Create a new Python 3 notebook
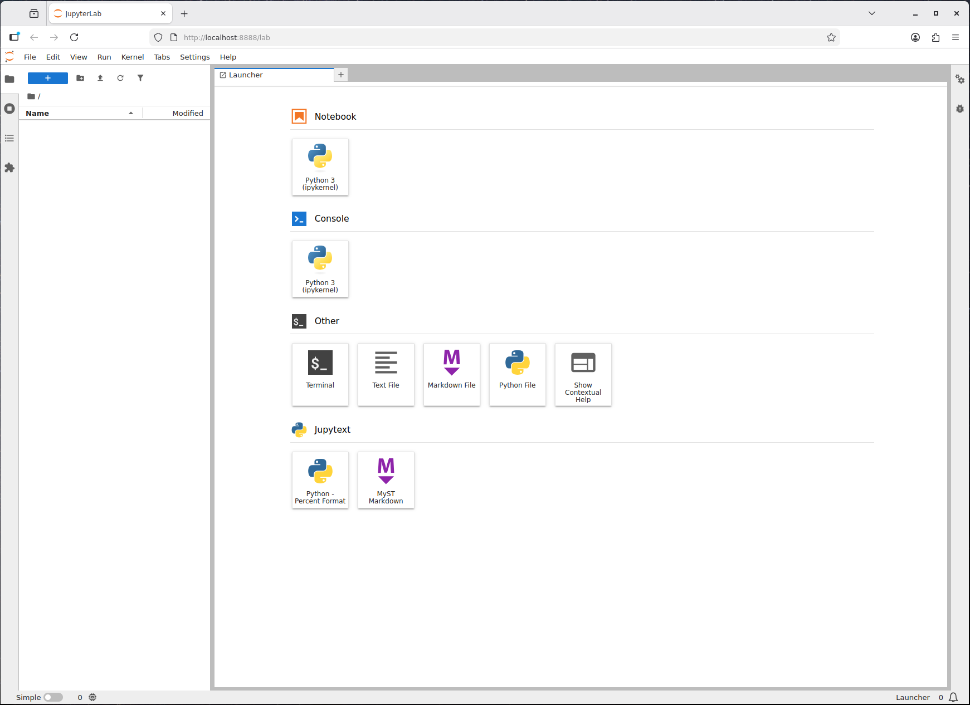 coord(320,167)
